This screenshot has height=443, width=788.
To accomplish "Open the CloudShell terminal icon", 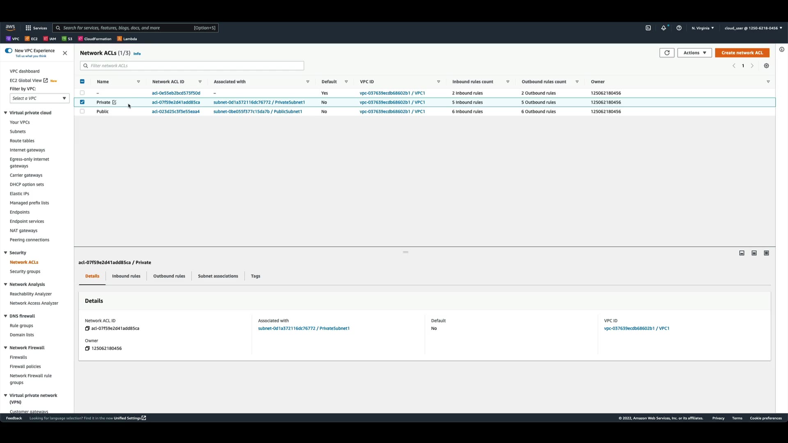I will coord(648,28).
